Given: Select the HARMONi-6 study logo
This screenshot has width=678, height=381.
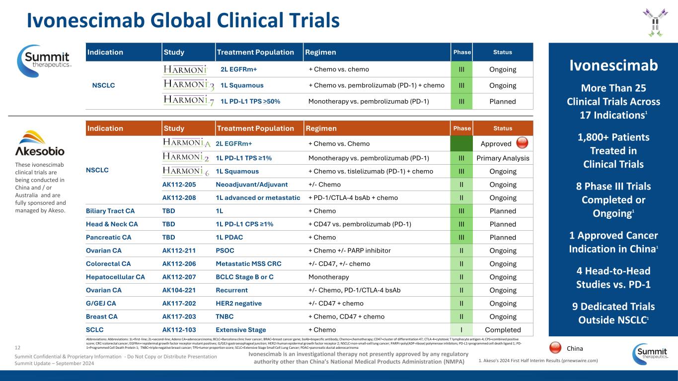Looking at the screenshot, I should [x=187, y=172].
